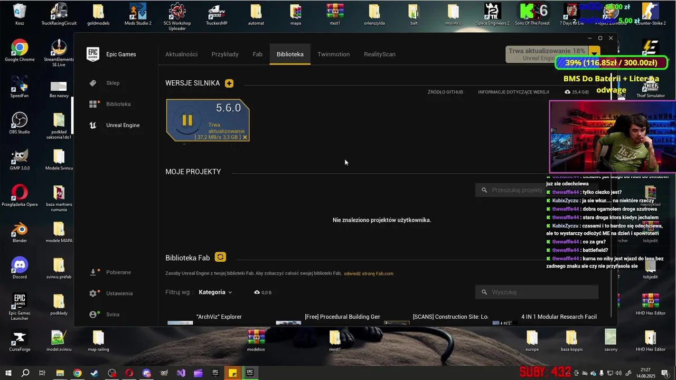Open Google Chrome desktop shortcut
This screenshot has width=676, height=380.
point(20,51)
